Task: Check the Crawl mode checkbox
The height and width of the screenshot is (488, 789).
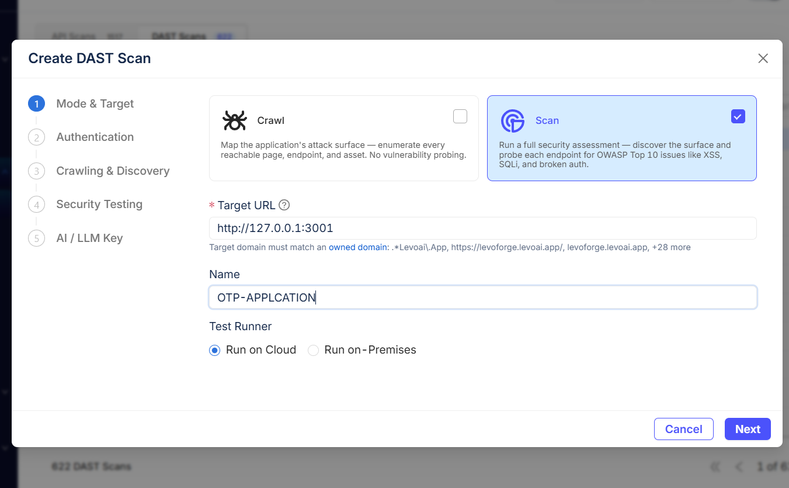Action: 460,116
